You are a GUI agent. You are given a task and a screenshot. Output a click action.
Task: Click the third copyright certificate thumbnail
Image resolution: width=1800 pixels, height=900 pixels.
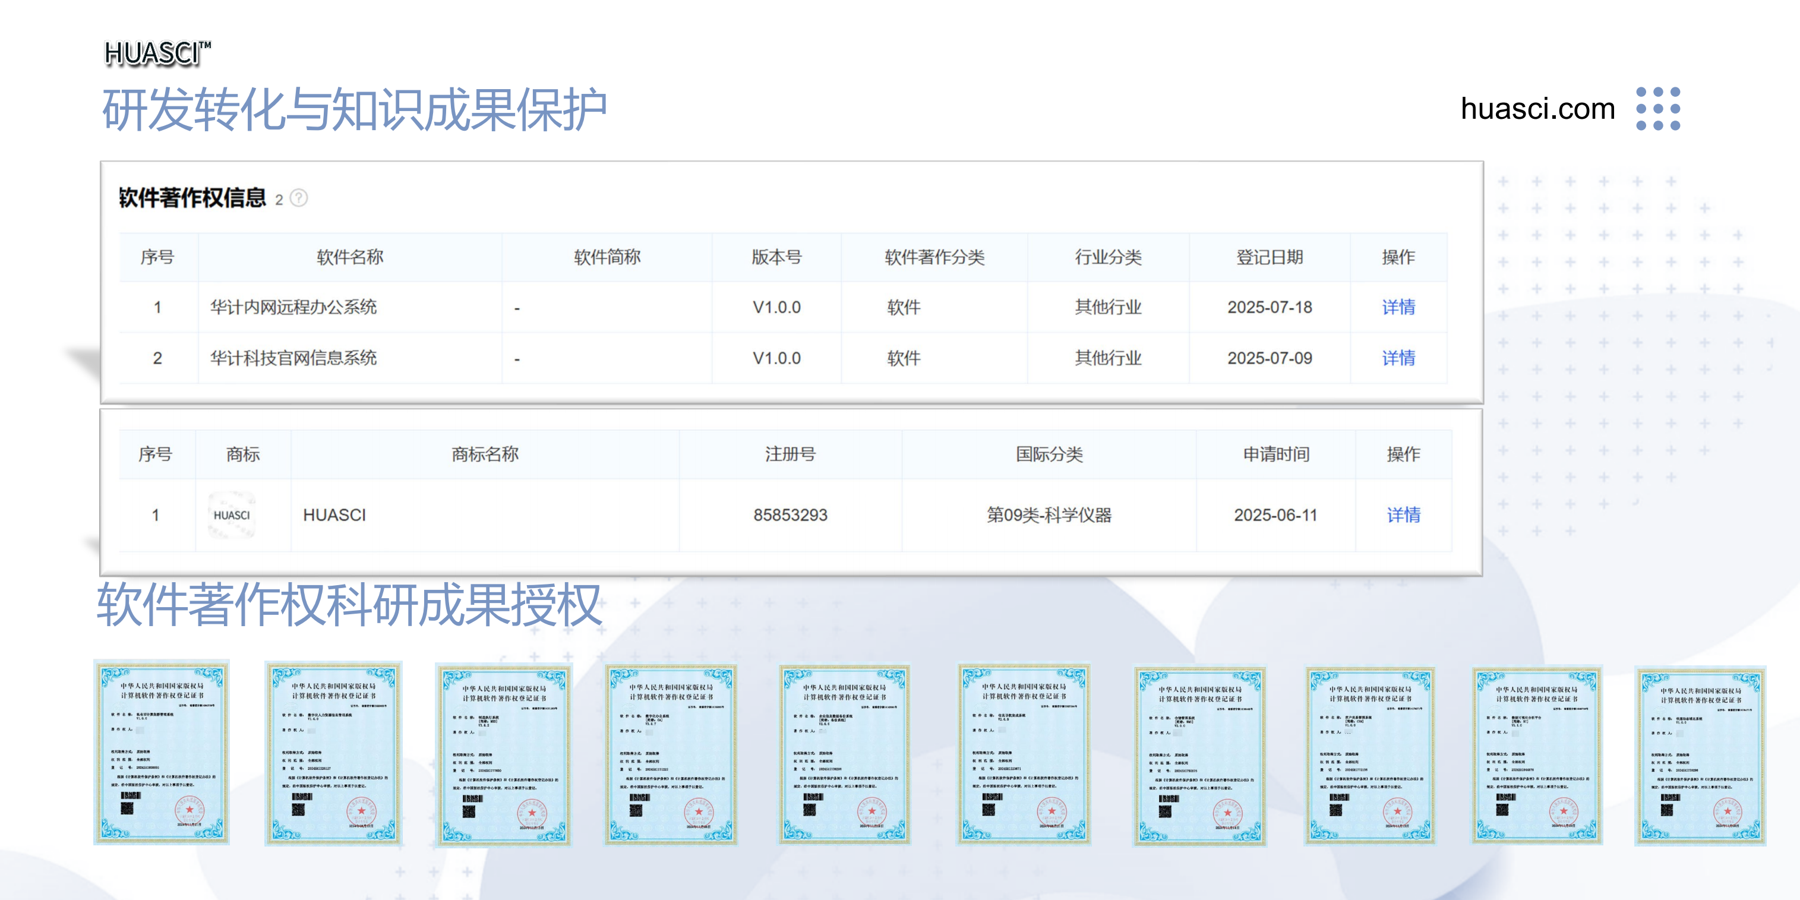pyautogui.click(x=503, y=754)
